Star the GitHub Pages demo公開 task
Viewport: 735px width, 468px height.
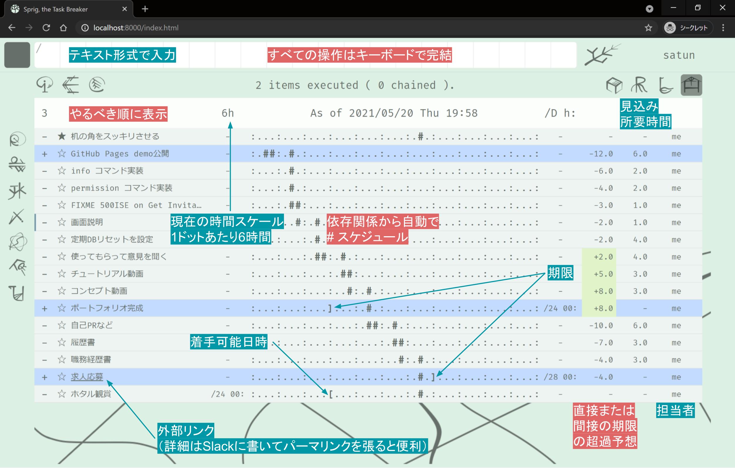(x=62, y=153)
